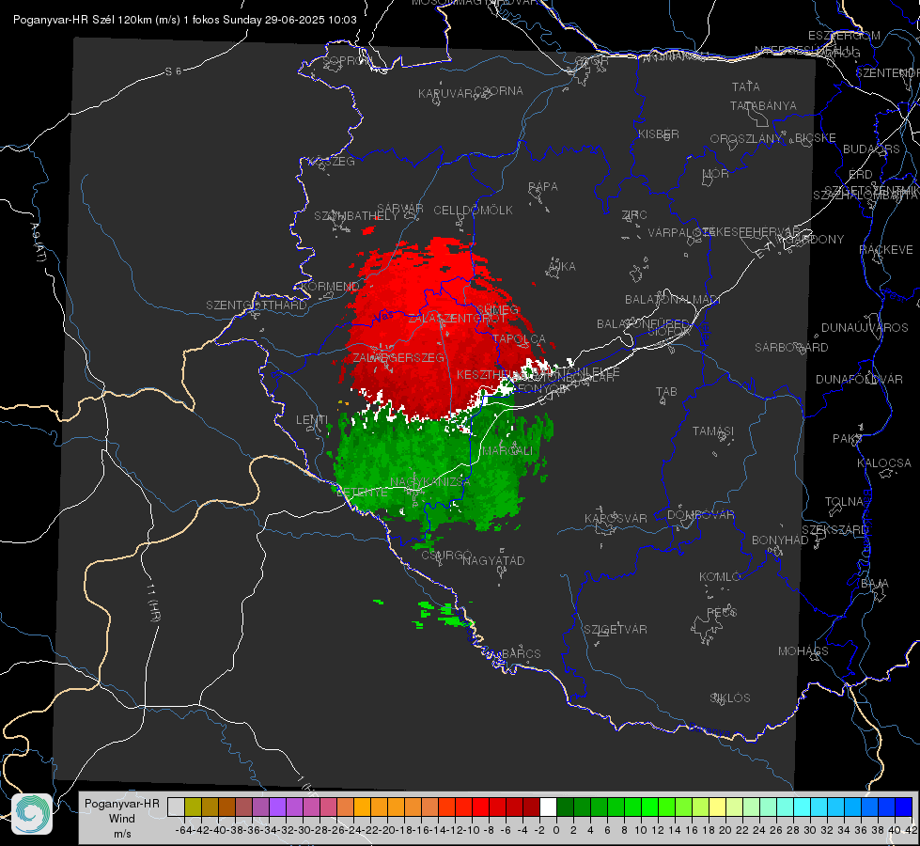This screenshot has height=846, width=920.
Task: Pick the white zero-velocity swatch in legend
Action: click(548, 807)
